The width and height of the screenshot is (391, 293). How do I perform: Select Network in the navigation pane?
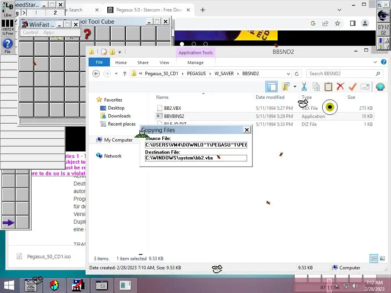113,156
